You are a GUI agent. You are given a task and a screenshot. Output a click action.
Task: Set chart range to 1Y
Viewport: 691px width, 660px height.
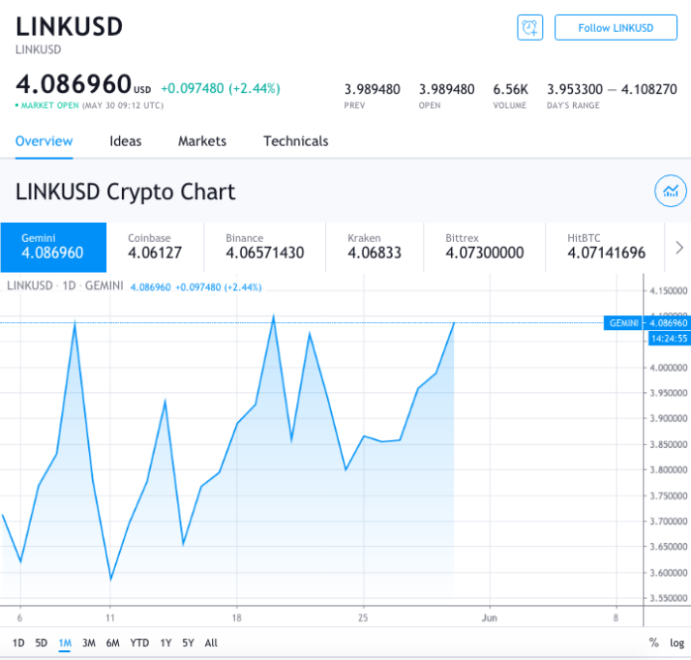click(x=165, y=643)
